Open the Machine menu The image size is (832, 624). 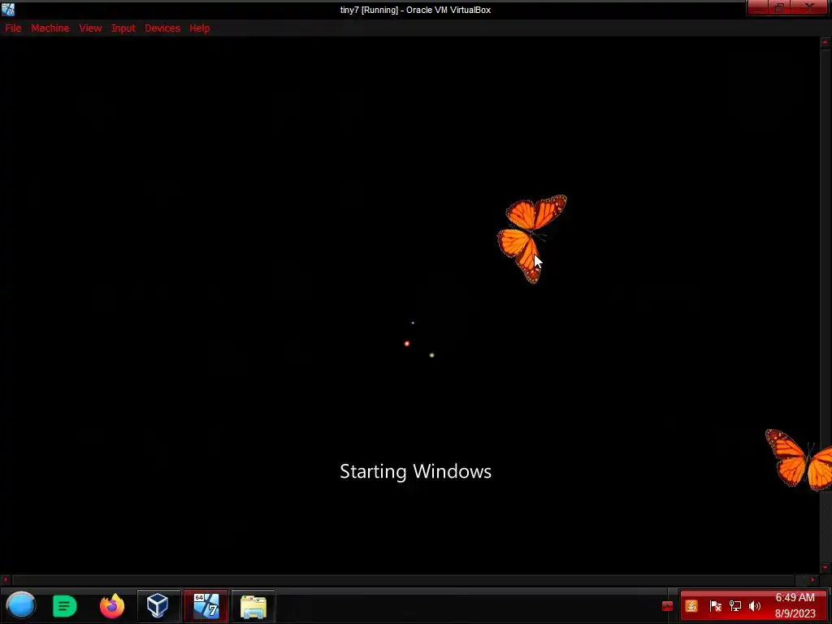[x=50, y=28]
